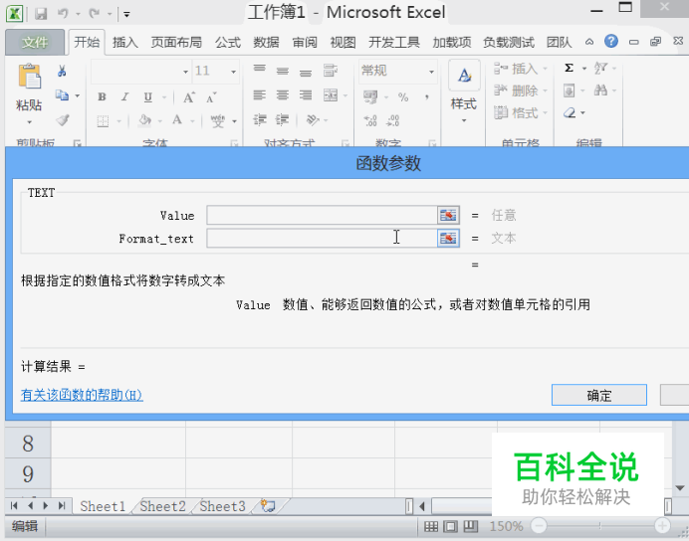
Task: Click the 确定 button in dialog
Action: tap(599, 395)
